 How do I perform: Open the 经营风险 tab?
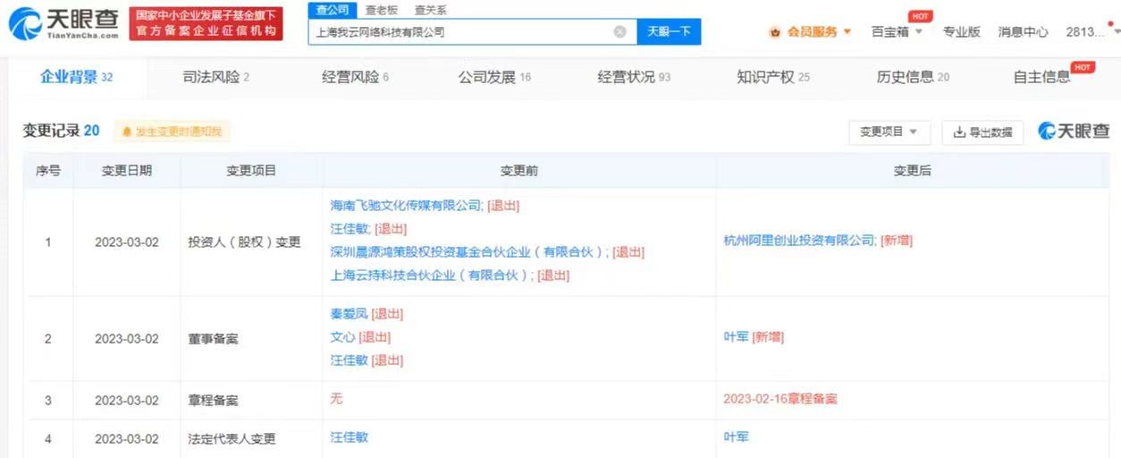click(x=355, y=77)
